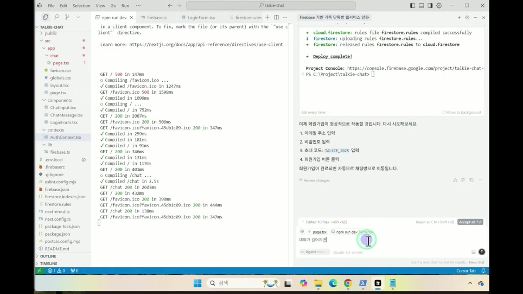Viewport: 523px width, 294px height.
Task: Go back with the navigation arrow
Action: pyautogui.click(x=170, y=6)
